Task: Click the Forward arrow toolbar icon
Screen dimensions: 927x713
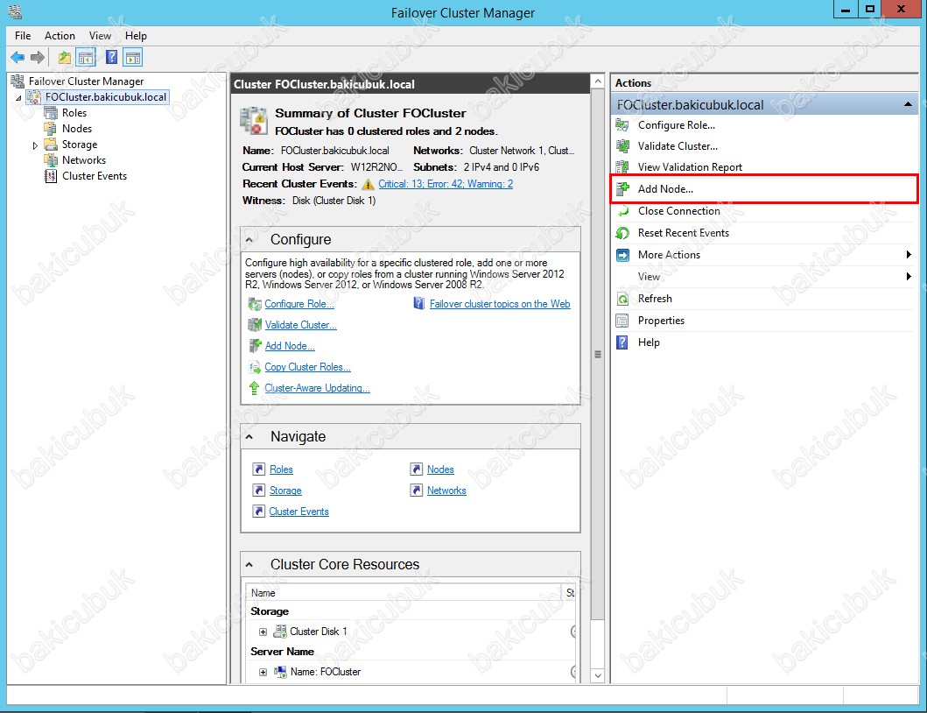Action: tap(38, 58)
